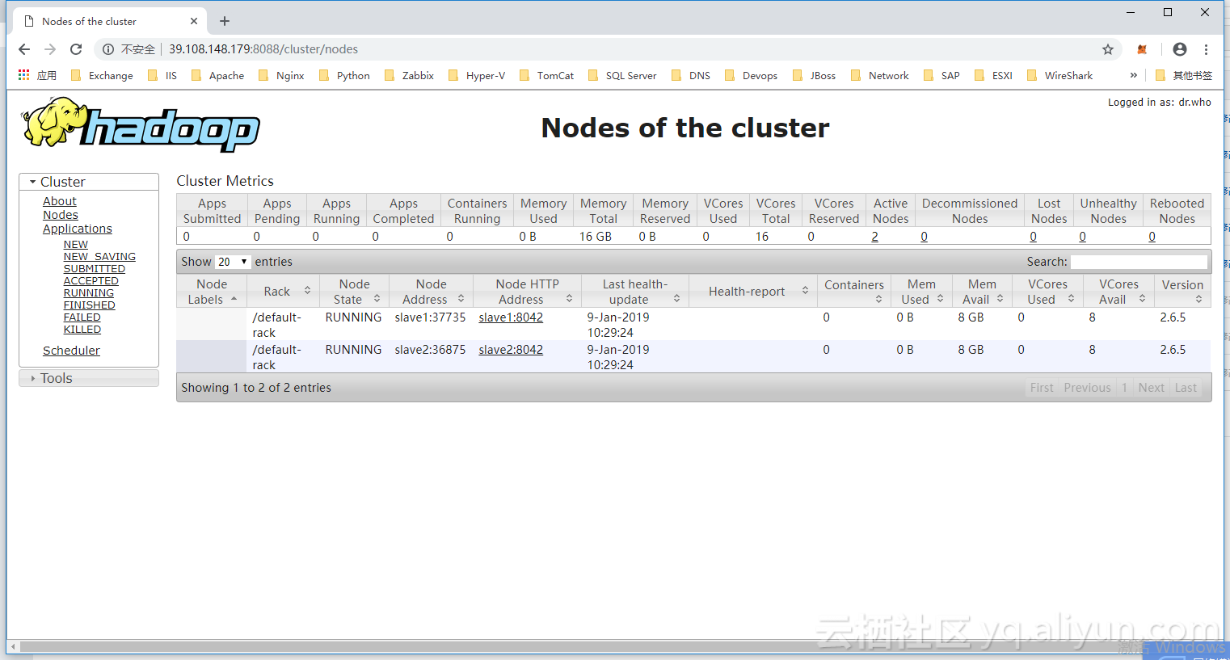Open the slave2:8042 node HTTP link
This screenshot has height=660, width=1230.
click(x=511, y=350)
